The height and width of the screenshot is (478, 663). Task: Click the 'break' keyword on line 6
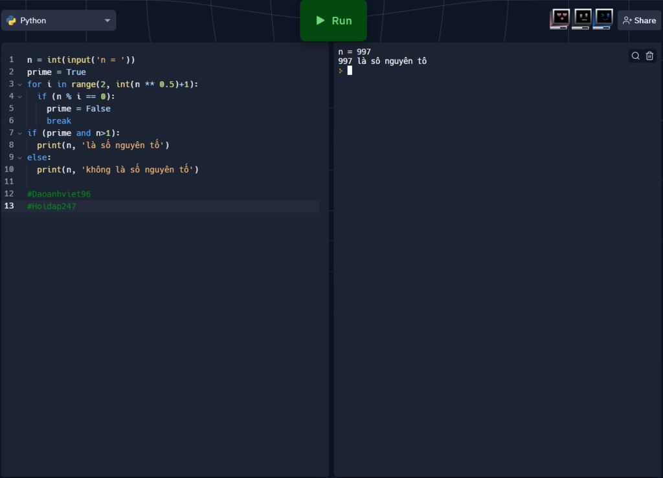[59, 121]
